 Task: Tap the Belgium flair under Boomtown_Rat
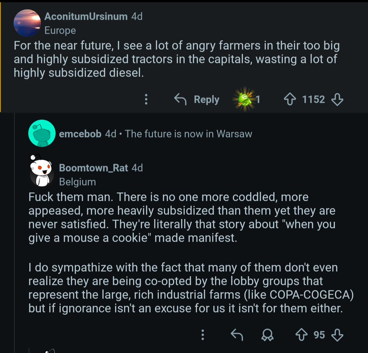[77, 182]
